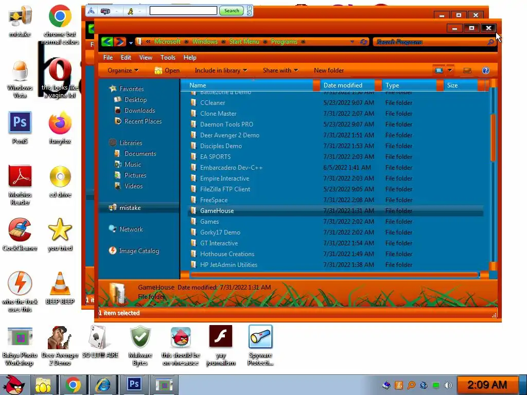Click the volume speaker tray icon
527x395 pixels.
pos(448,385)
